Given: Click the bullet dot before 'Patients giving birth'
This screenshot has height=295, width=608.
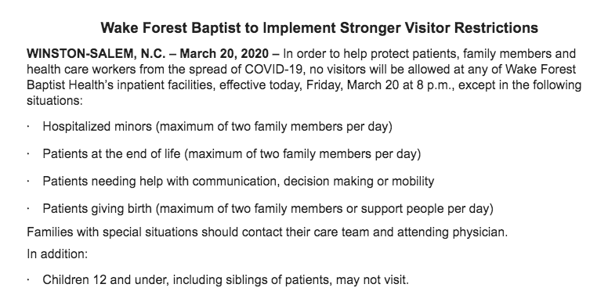Looking at the screenshot, I should 29,210.
